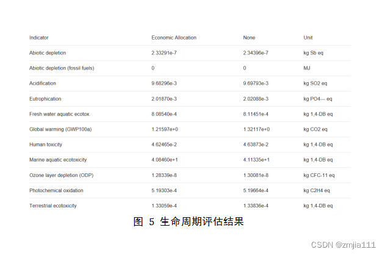Screen dimensions: 385x255
Task: Click value 1.28339e-8
Action: [x=164, y=175]
